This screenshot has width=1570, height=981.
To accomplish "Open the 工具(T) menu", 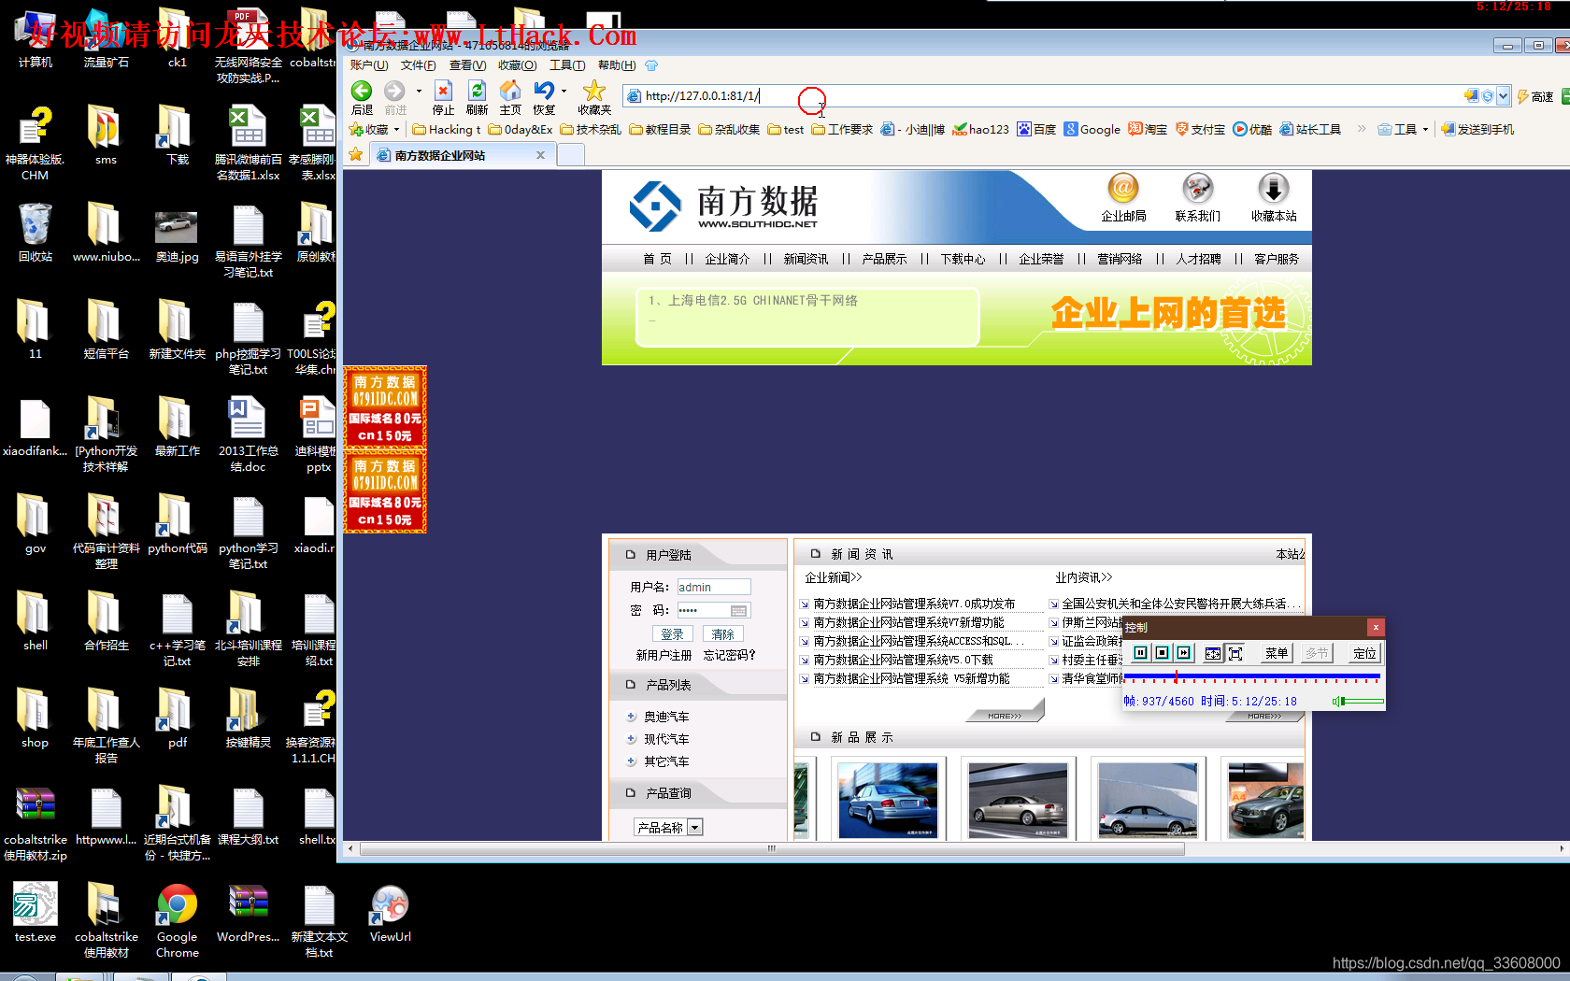I will pos(567,64).
